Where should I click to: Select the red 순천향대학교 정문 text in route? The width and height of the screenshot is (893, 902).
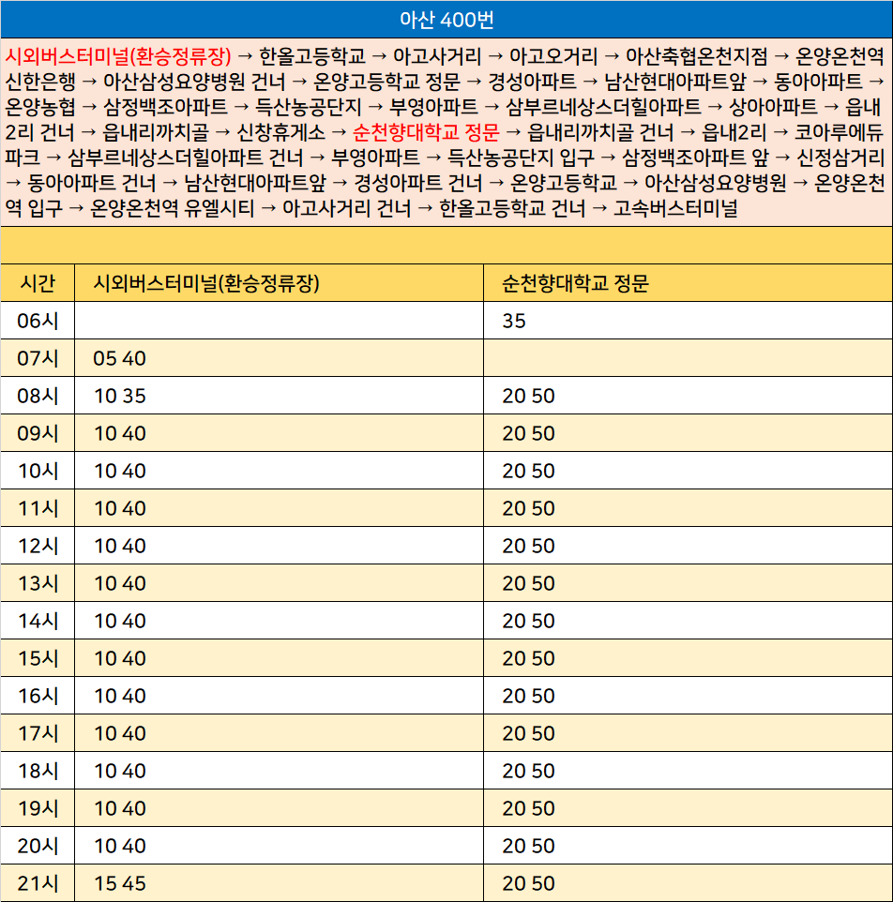click(x=426, y=132)
